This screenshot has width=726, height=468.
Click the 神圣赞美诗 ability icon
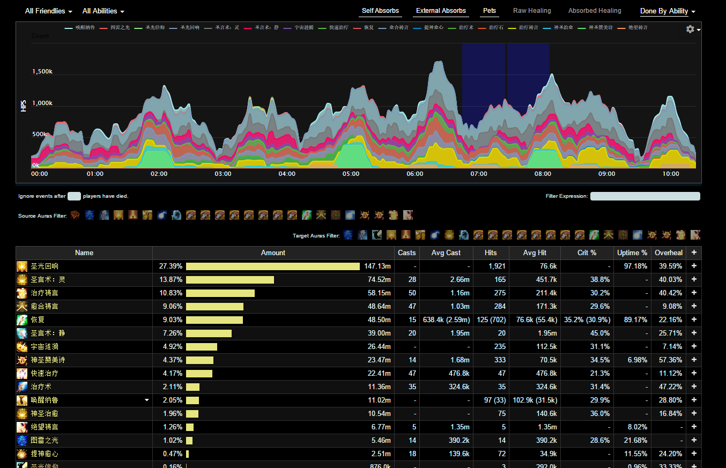pyautogui.click(x=22, y=360)
